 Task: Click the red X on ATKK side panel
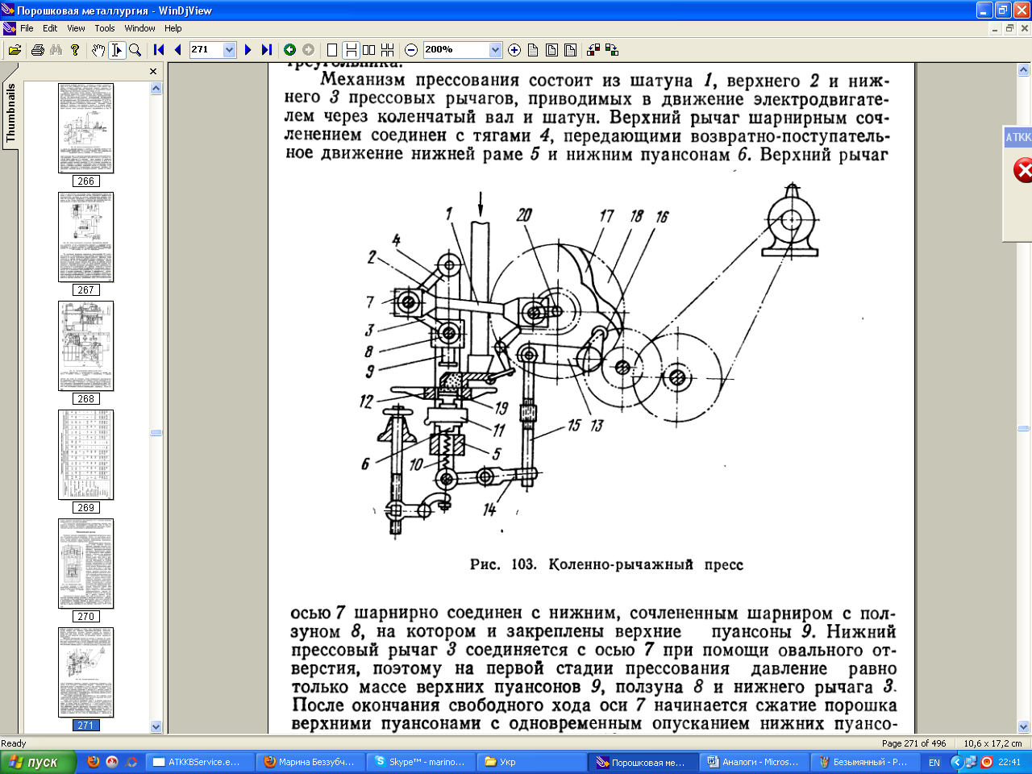1023,170
